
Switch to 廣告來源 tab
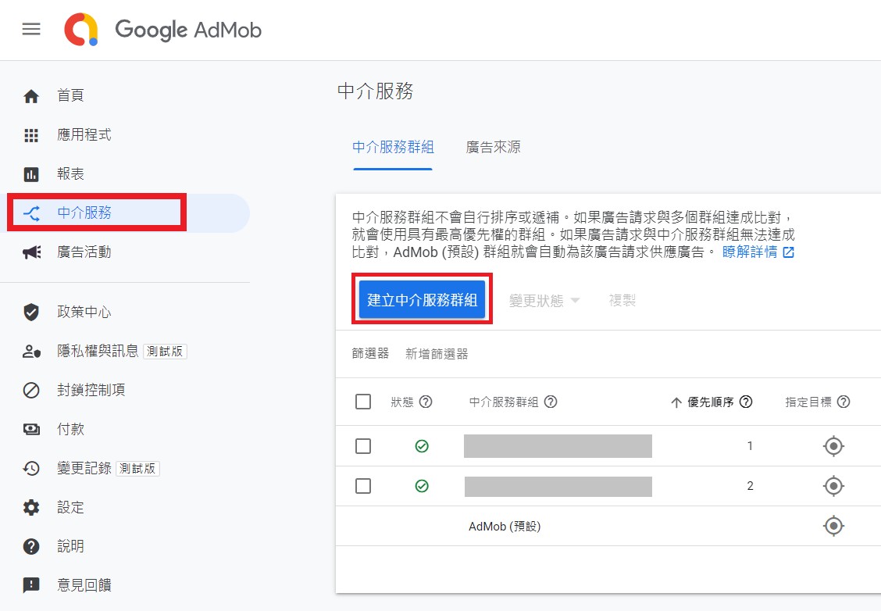pos(494,147)
